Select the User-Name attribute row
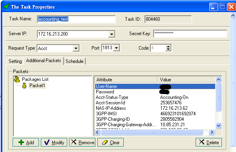This screenshot has width=236, height=152. (x=155, y=86)
